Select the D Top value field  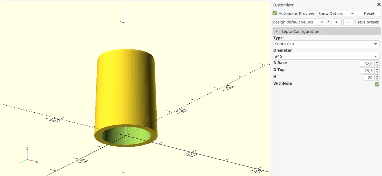click(368, 70)
